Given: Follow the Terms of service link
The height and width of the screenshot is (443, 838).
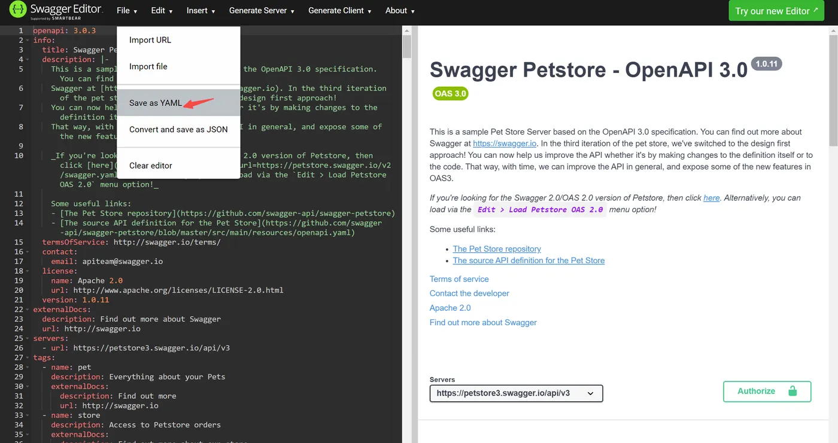Looking at the screenshot, I should tap(459, 279).
